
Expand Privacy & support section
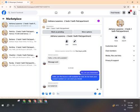(x=120, y=60)
